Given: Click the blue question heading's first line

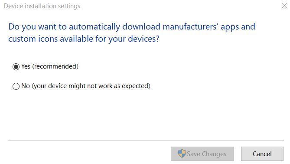Looking at the screenshot, I should click(132, 27).
